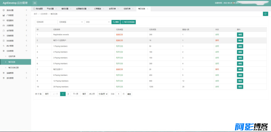271x132 pixels.
Task: Edit the 2 Paying members row
Action: click(240, 52)
